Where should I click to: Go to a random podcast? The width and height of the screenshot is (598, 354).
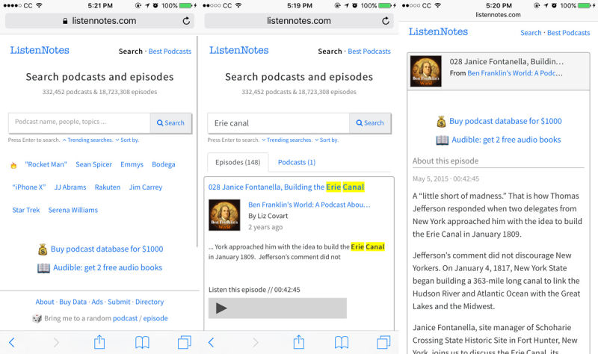click(125, 318)
